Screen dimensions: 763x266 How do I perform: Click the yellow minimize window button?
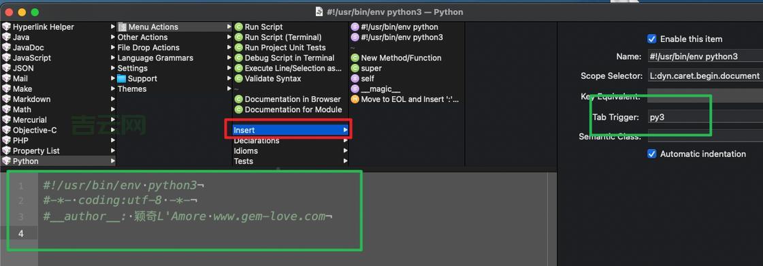click(22, 12)
